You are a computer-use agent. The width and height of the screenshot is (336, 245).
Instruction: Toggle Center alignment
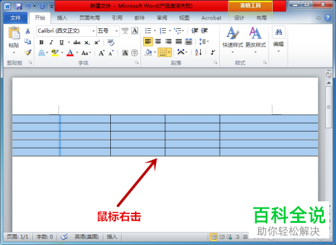tap(158, 42)
